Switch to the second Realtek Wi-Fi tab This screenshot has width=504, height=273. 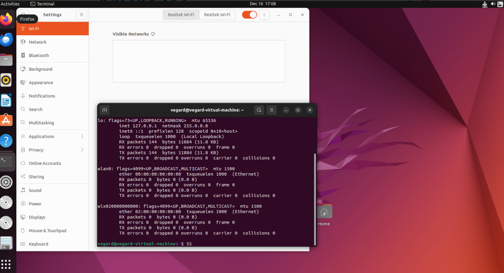click(217, 15)
